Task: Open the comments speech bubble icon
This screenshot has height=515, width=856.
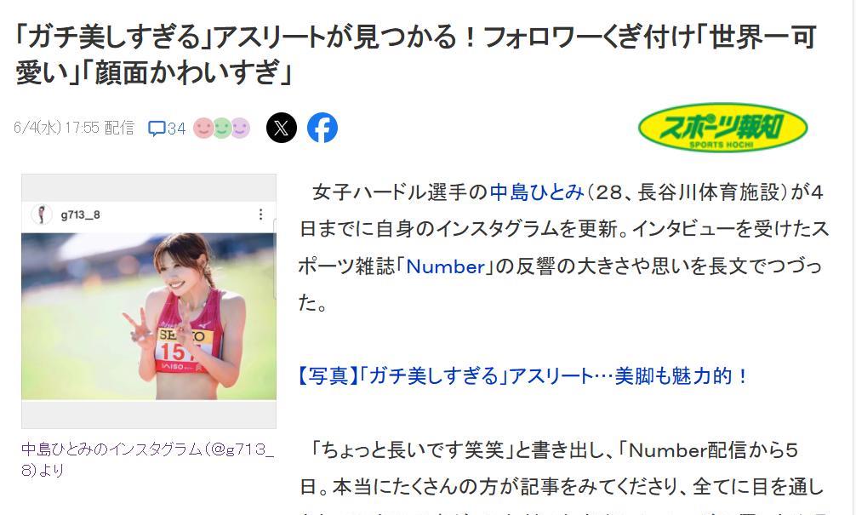Action: click(x=157, y=129)
